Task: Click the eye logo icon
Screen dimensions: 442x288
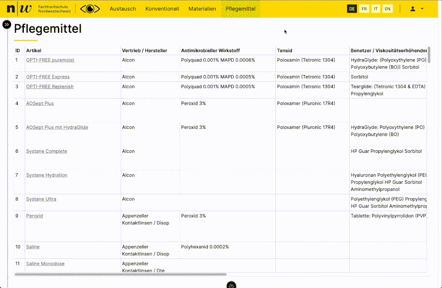Action: tap(90, 9)
